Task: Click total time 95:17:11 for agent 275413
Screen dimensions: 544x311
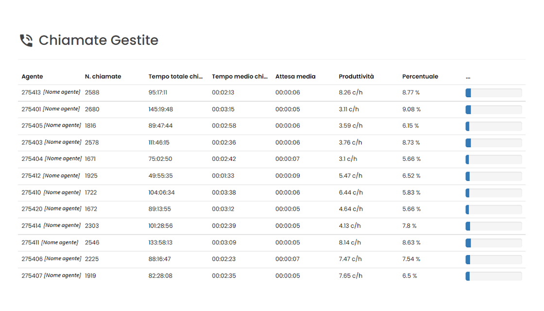Action: click(x=161, y=92)
